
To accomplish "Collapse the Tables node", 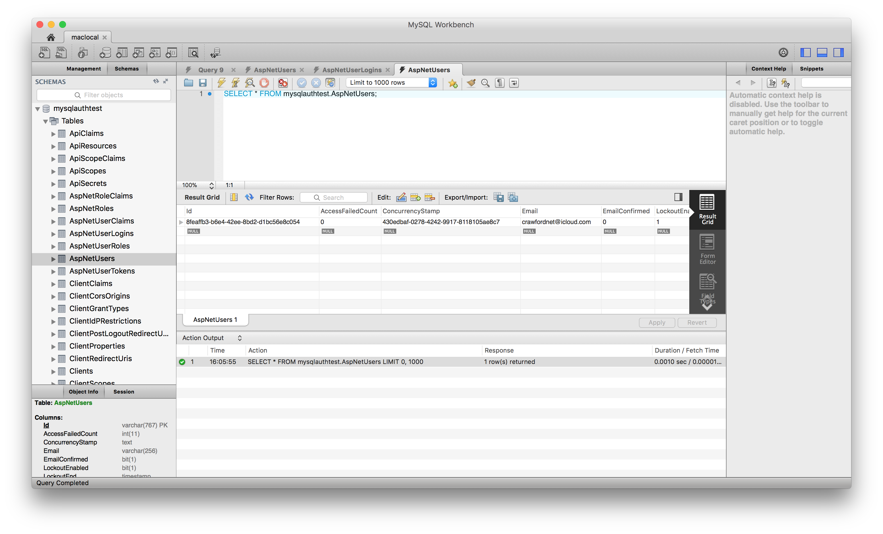I will pos(46,121).
